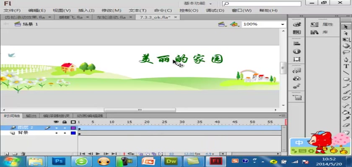Switch to the 车轮滚动.fla document tab

point(111,18)
